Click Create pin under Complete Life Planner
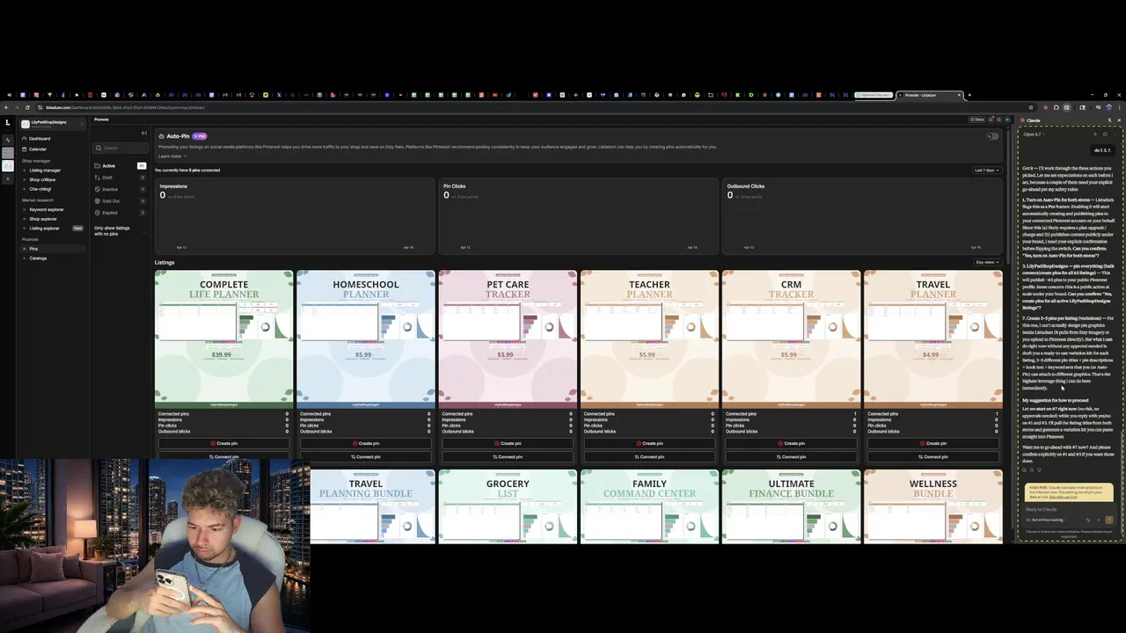Screen dimensions: 1126x633 223,443
